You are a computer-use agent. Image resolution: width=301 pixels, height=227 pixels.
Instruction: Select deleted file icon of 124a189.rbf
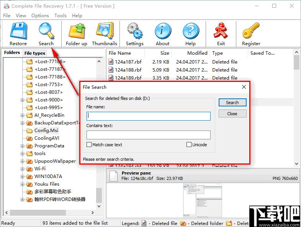click(x=111, y=78)
